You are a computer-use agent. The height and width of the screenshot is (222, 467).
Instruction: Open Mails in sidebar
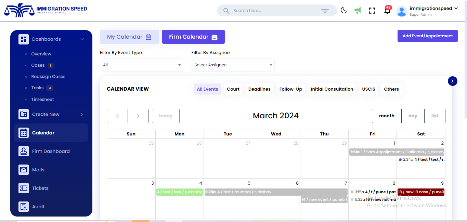pyautogui.click(x=38, y=170)
